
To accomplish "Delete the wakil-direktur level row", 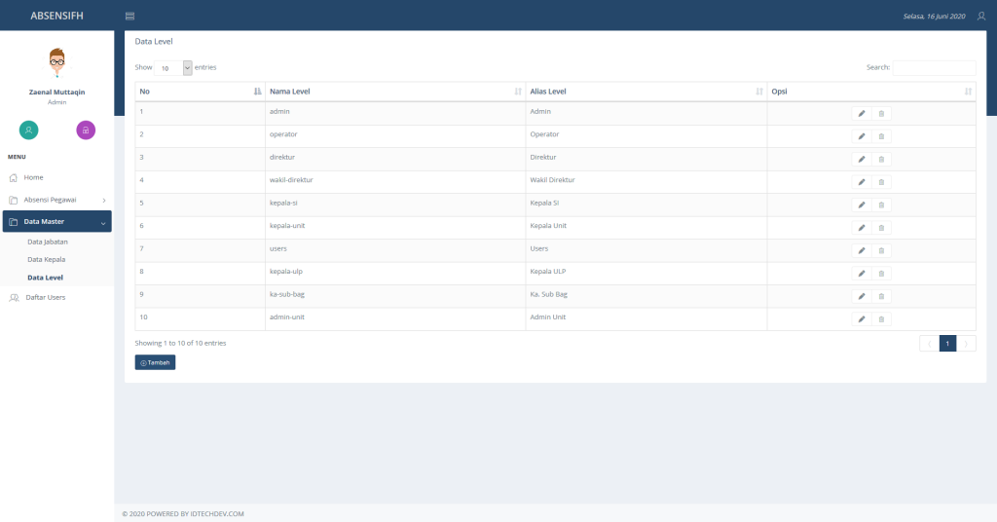I will pos(881,182).
